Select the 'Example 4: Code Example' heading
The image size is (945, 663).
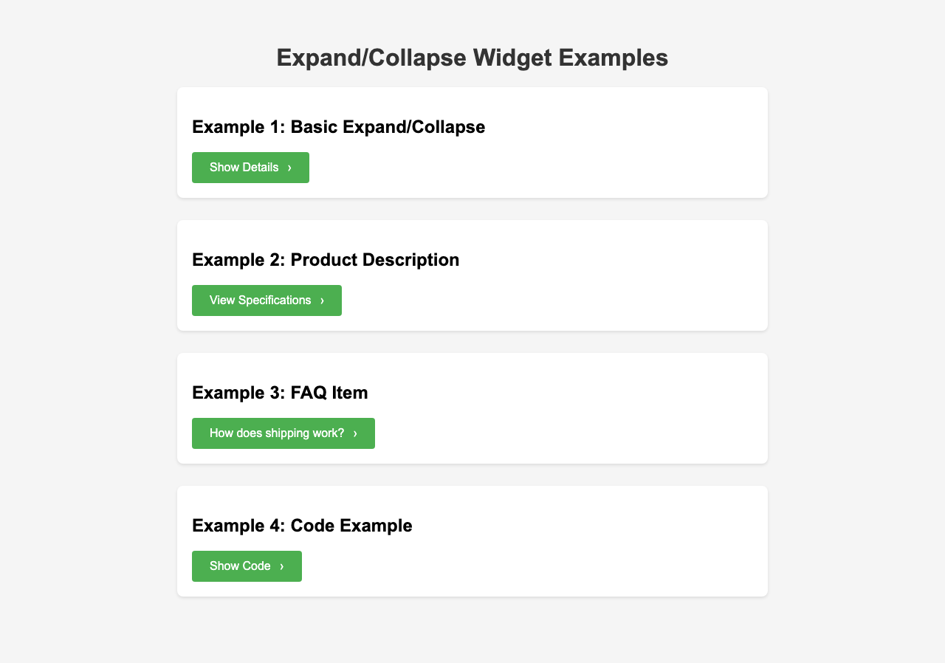tap(302, 526)
